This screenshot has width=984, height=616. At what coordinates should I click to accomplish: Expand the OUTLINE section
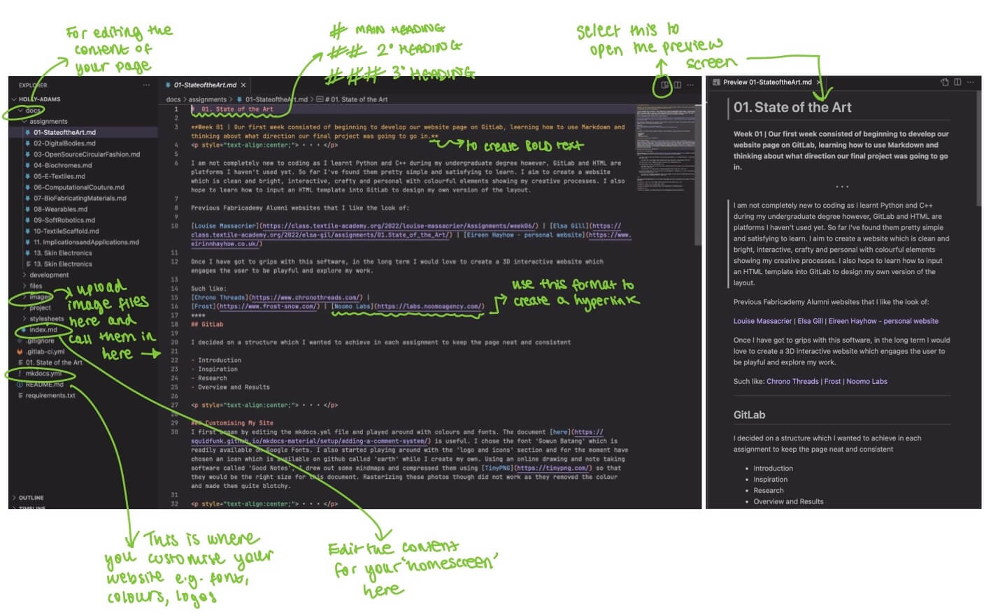coord(31,498)
